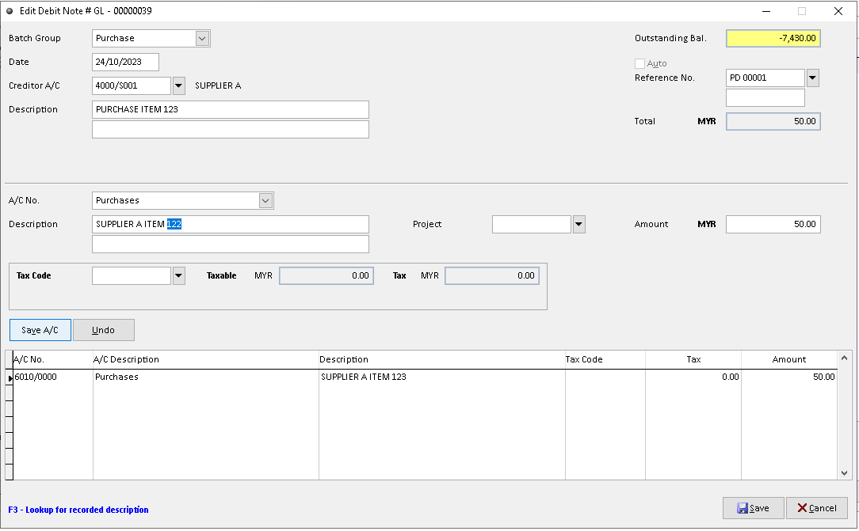This screenshot has width=859, height=531.
Task: Close the Edit Debit Note window
Action: pyautogui.click(x=838, y=11)
